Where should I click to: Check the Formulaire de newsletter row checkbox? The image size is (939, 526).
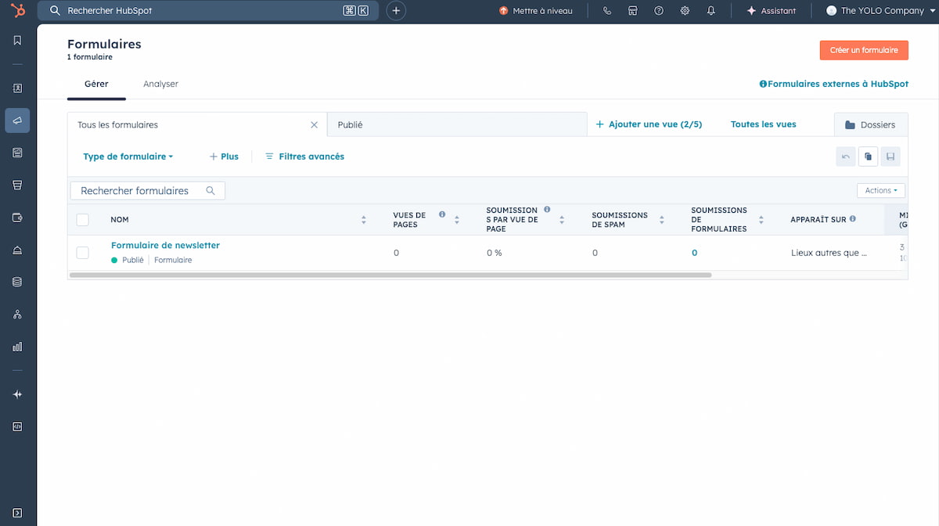(82, 253)
